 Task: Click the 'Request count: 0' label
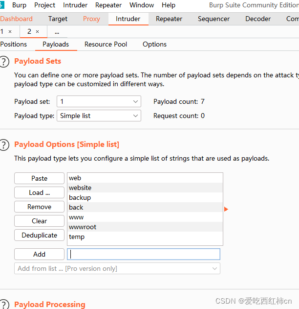pos(179,116)
